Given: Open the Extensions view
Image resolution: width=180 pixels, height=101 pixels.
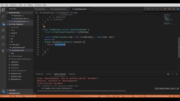Looking at the screenshot, I should [3, 37].
